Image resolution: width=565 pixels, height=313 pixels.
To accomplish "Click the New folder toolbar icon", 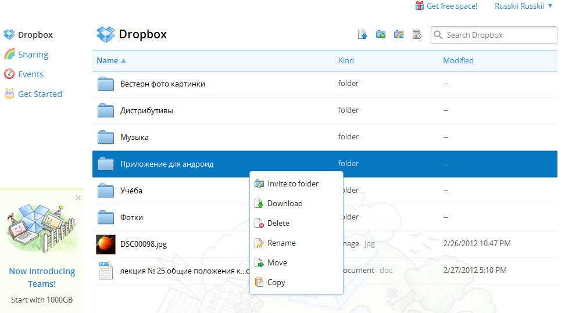I will click(381, 35).
